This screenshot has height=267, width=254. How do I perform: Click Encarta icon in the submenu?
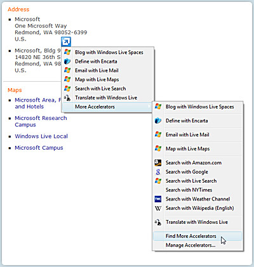[158, 120]
